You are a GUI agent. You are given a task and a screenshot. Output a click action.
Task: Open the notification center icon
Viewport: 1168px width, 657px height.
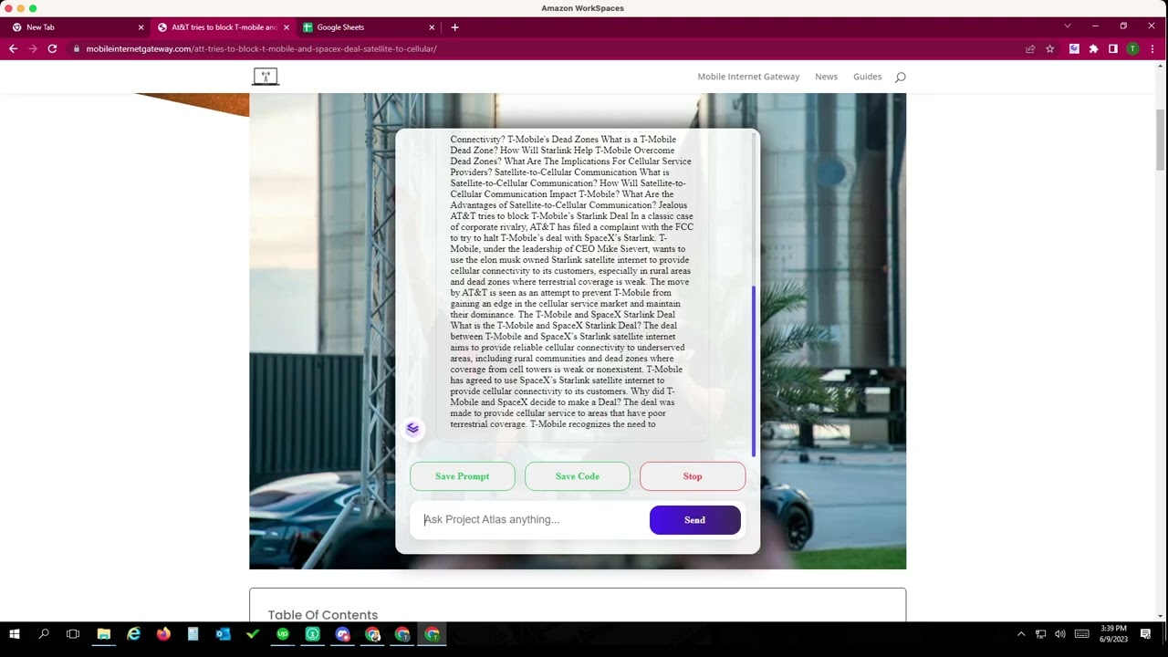[1146, 634]
